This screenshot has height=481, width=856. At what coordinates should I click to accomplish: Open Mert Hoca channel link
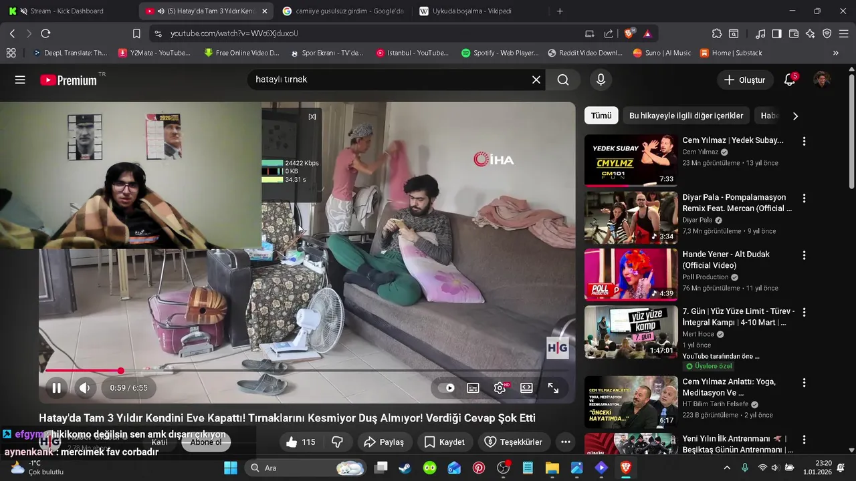pyautogui.click(x=698, y=334)
